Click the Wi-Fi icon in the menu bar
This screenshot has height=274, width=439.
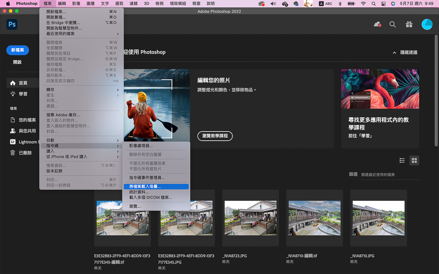(363, 4)
